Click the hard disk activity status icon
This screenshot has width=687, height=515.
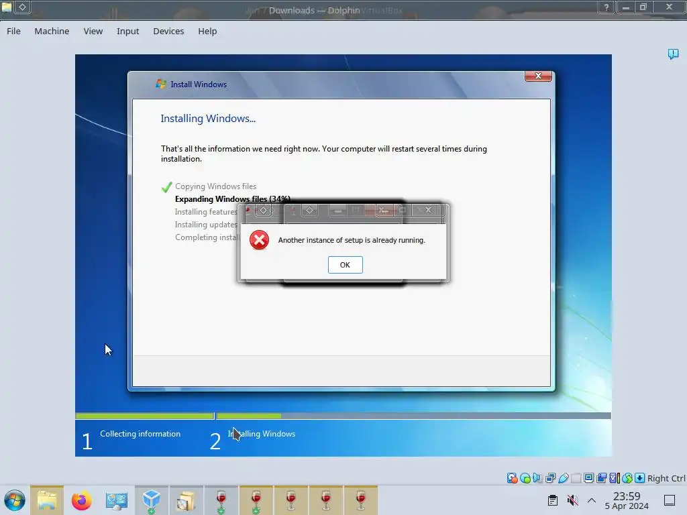pyautogui.click(x=512, y=478)
